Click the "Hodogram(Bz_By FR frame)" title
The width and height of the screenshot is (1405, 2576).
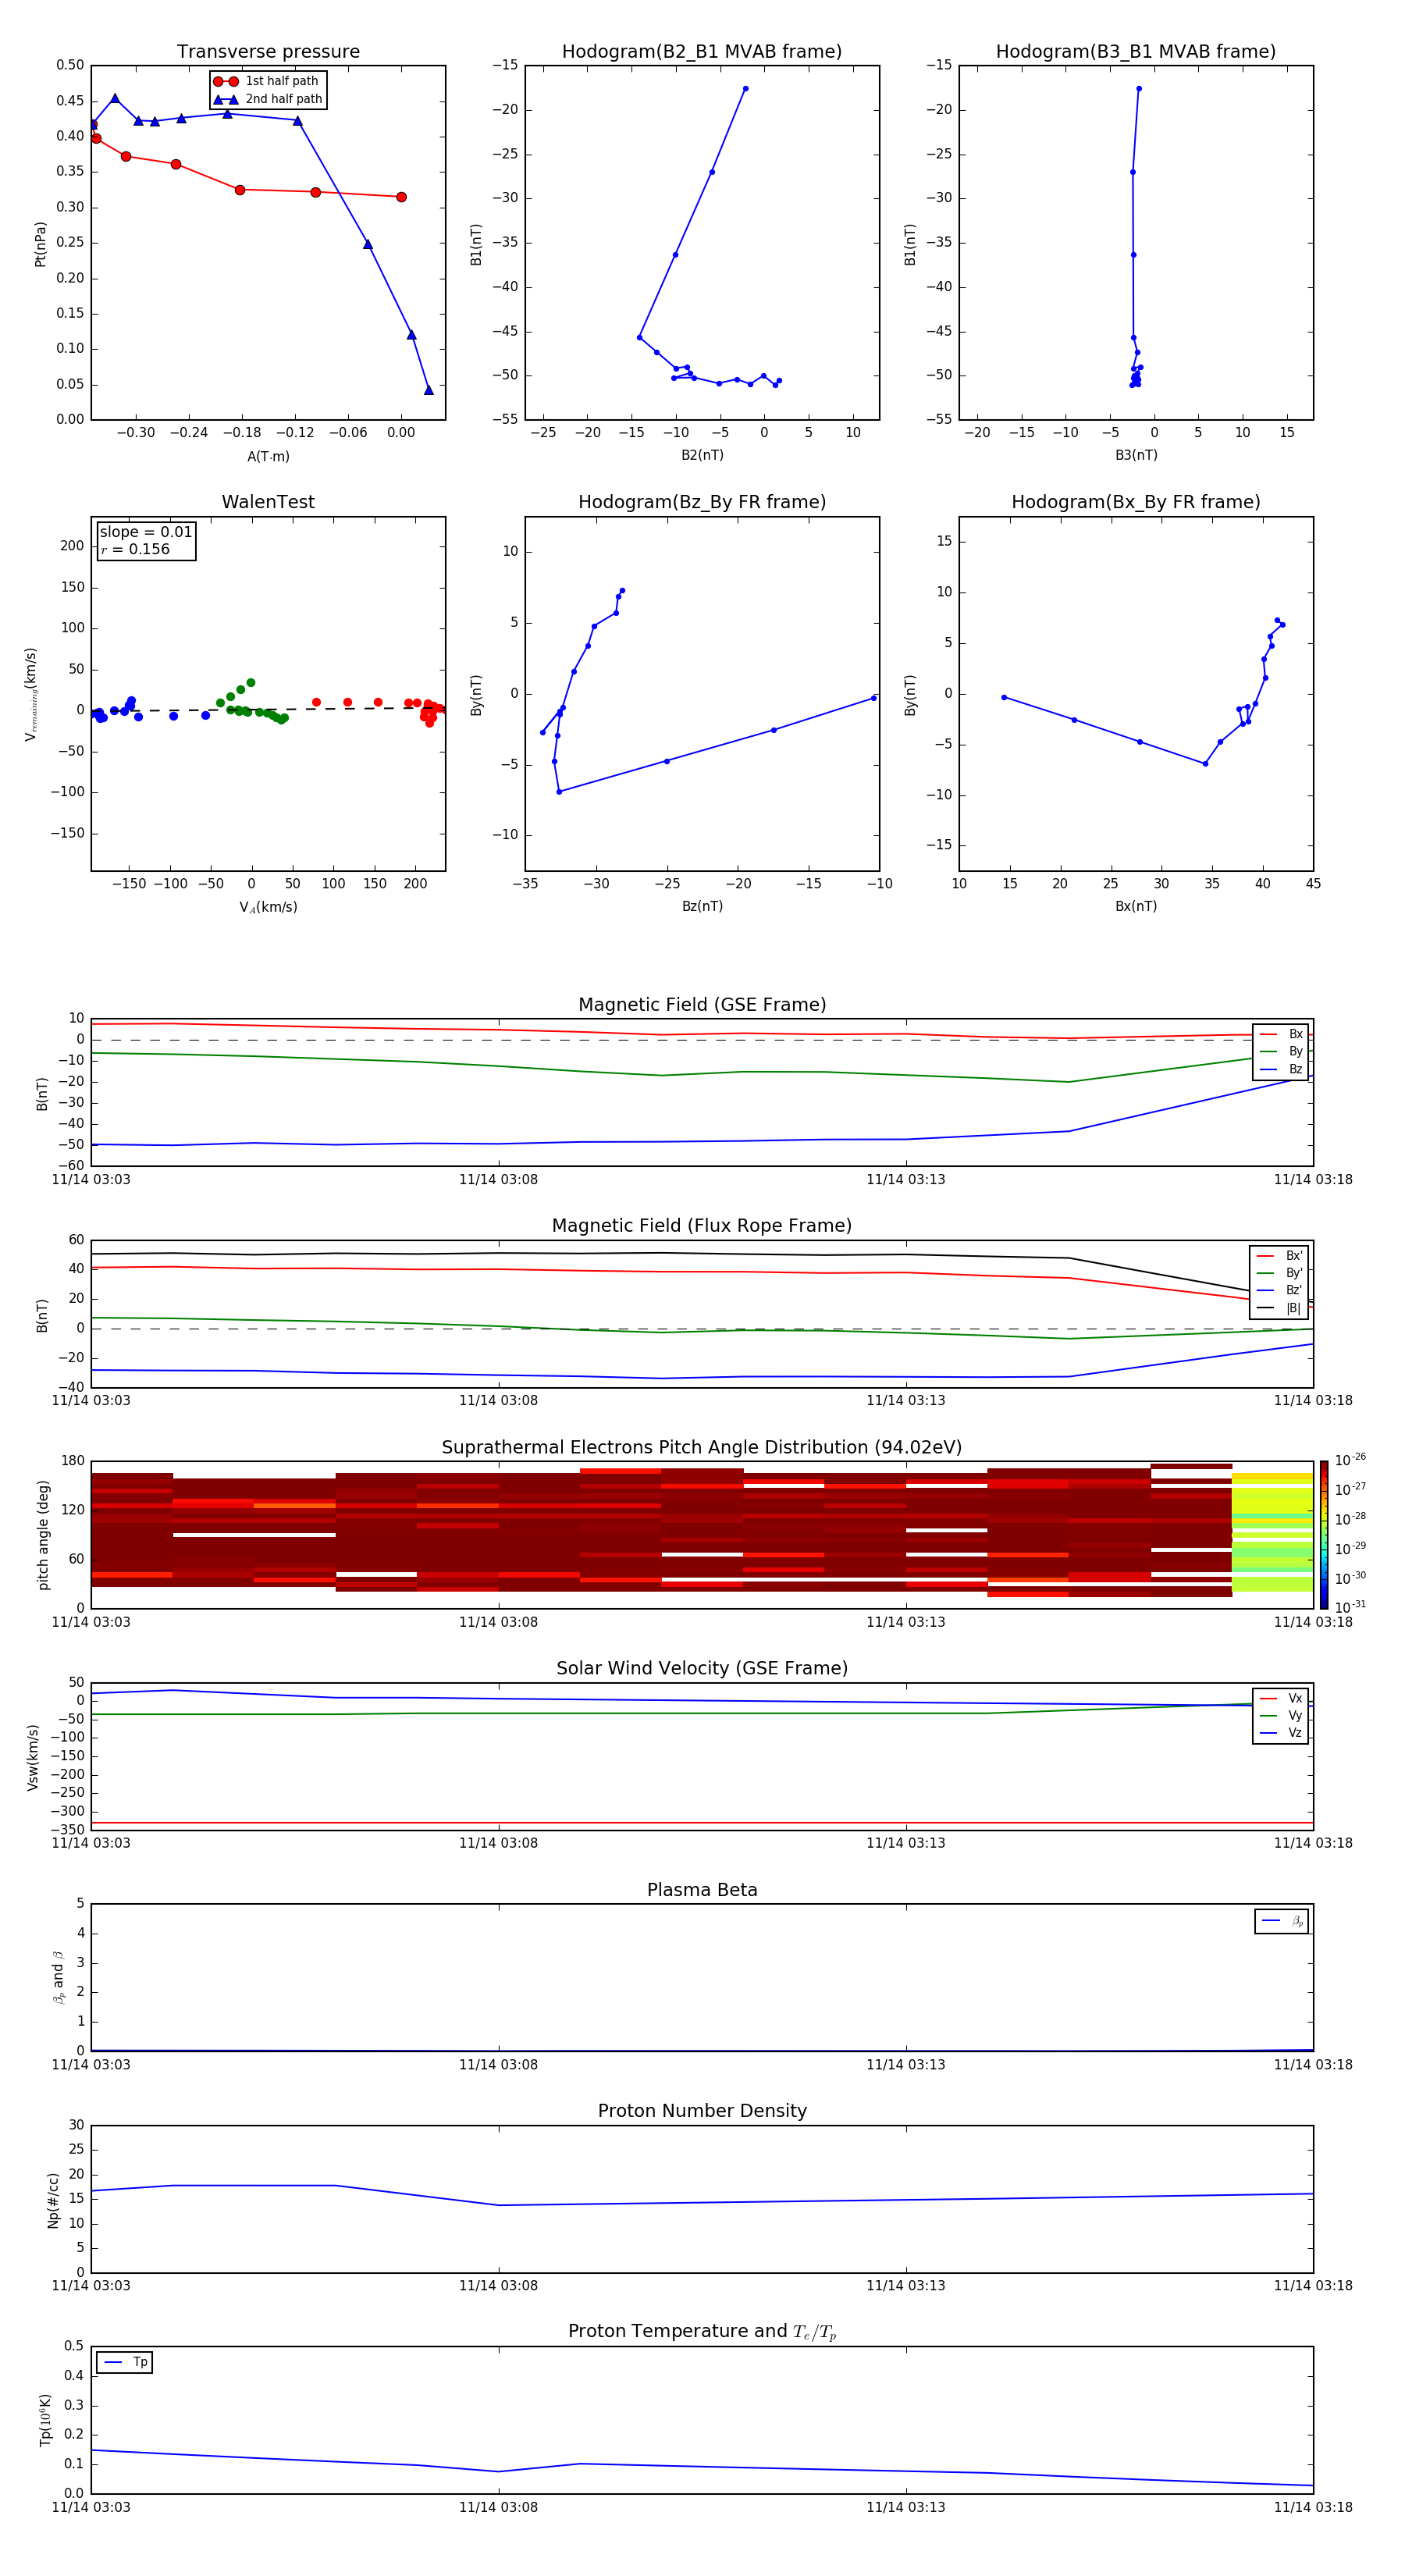tap(702, 502)
